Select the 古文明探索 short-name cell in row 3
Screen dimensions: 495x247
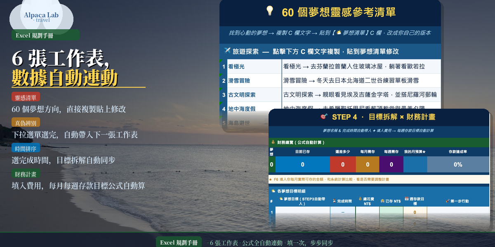point(255,95)
